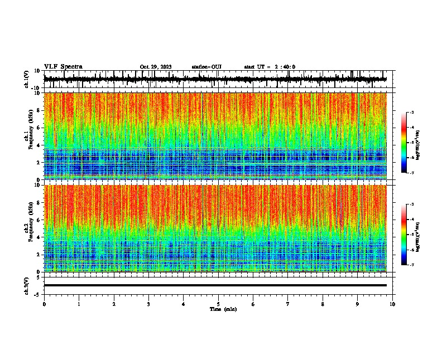Click the 'ch.3(V)' axis label
This screenshot has width=442, height=341.
pyautogui.click(x=27, y=286)
